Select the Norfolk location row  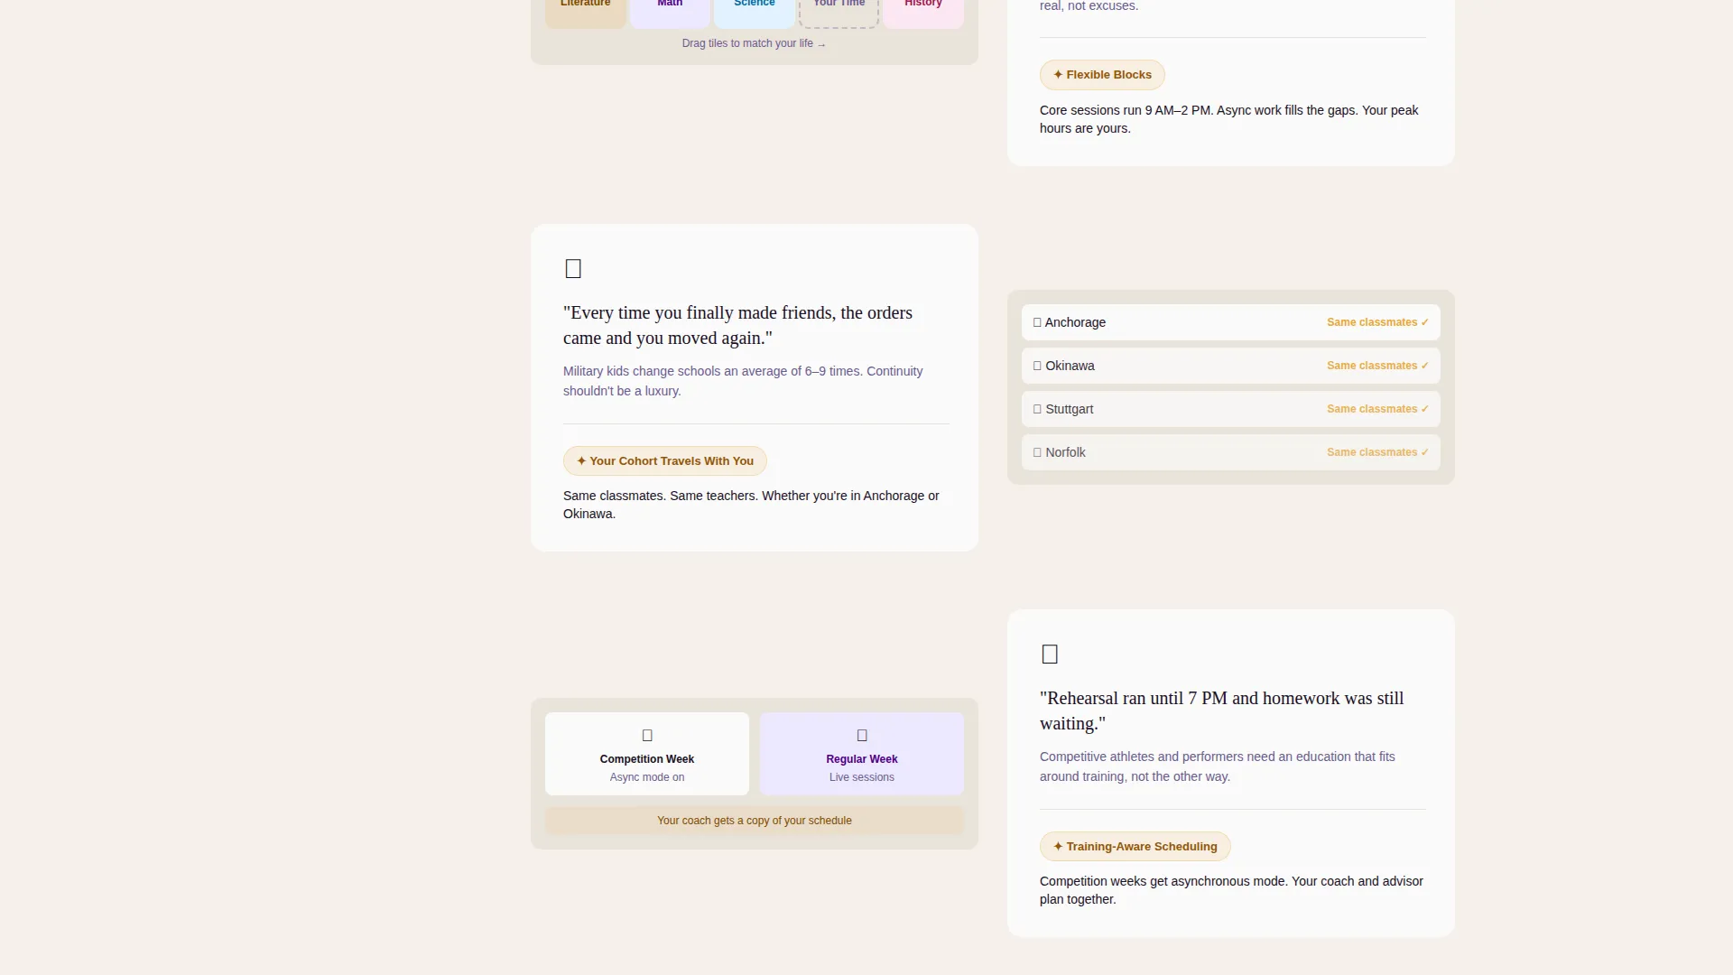tap(1231, 452)
